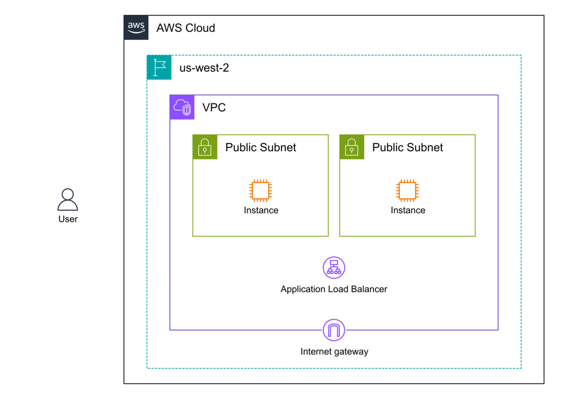This screenshot has width=567, height=399.
Task: Click the 'Instance' label in left subnet
Action: point(261,210)
